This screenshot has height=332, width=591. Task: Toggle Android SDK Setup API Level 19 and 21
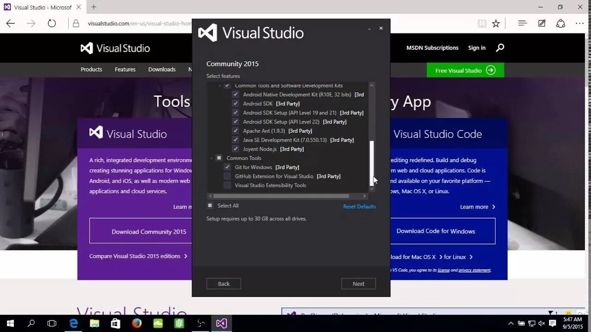(x=235, y=113)
